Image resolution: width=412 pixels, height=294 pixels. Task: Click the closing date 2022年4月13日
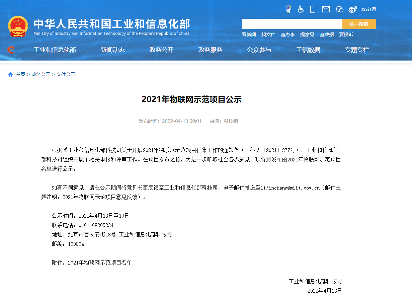[325, 291]
